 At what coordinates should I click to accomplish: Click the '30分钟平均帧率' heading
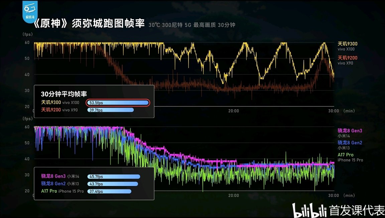(64, 94)
